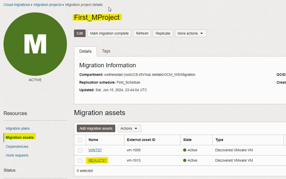Check the REHL8TST row checkbox
Viewport: 286px width, 179px height.
80,160
